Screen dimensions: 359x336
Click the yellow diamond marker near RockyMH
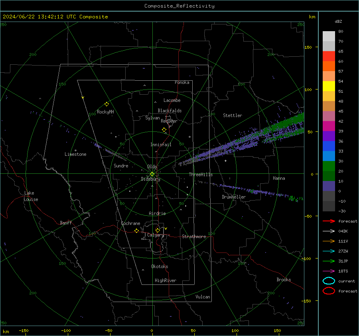107,104
